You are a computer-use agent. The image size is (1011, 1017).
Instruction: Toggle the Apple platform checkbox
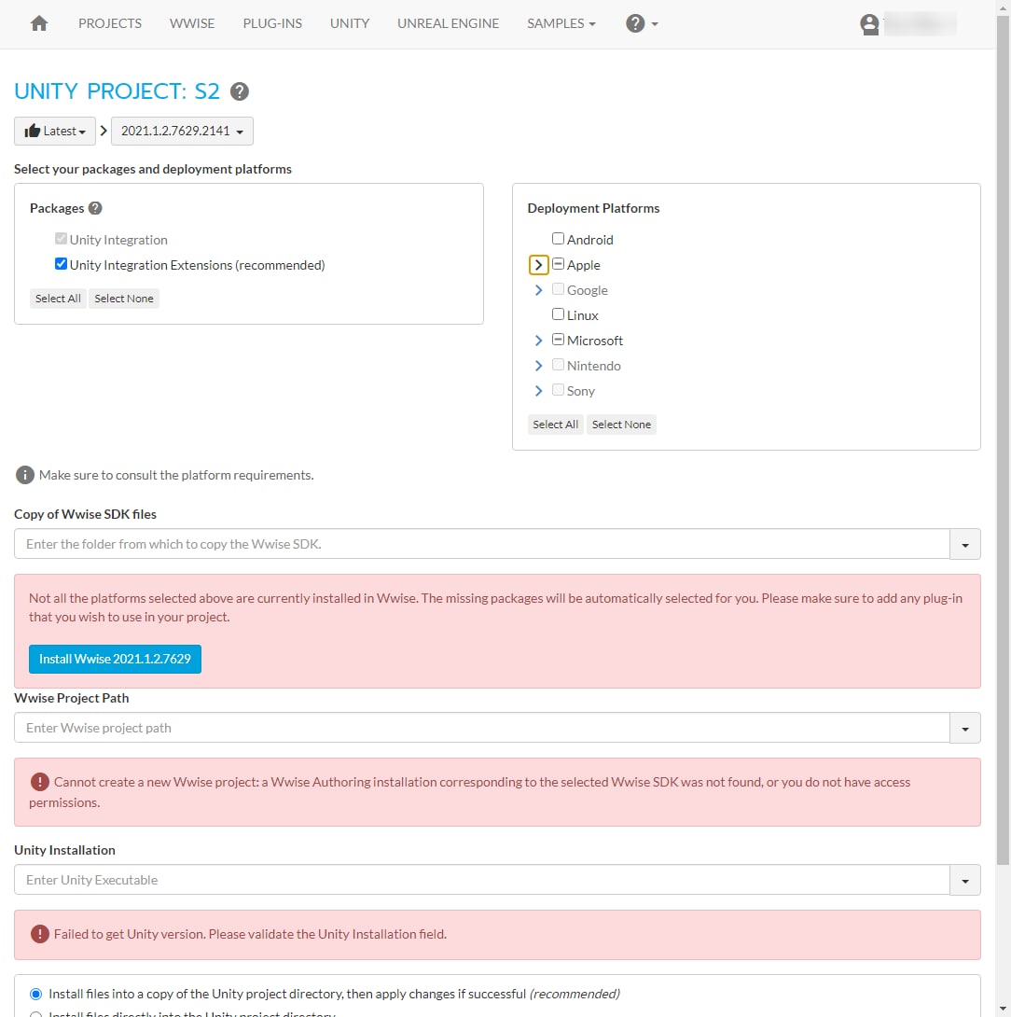(558, 264)
